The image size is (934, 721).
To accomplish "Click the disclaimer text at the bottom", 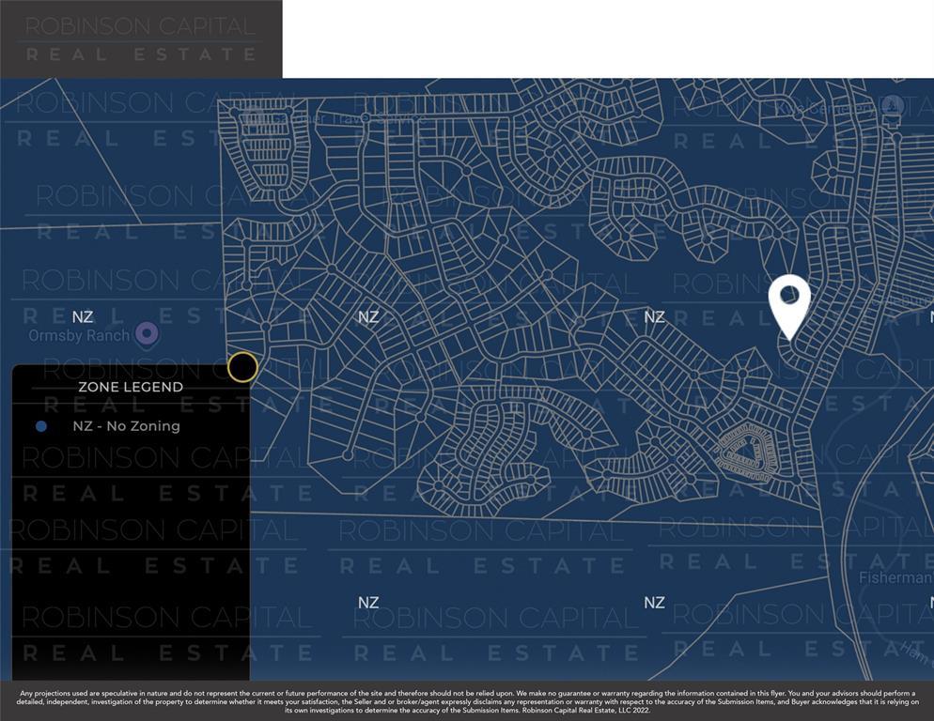I will pyautogui.click(x=467, y=701).
